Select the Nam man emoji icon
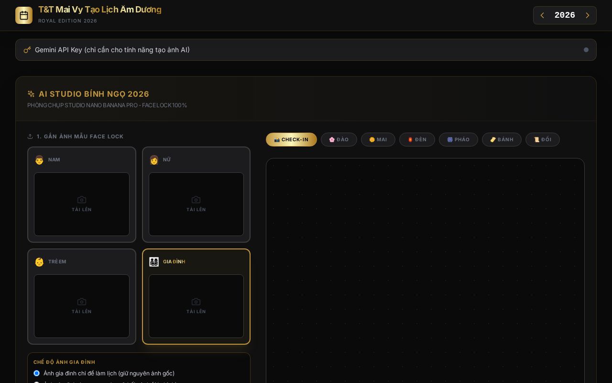This screenshot has width=612, height=383. click(x=39, y=160)
